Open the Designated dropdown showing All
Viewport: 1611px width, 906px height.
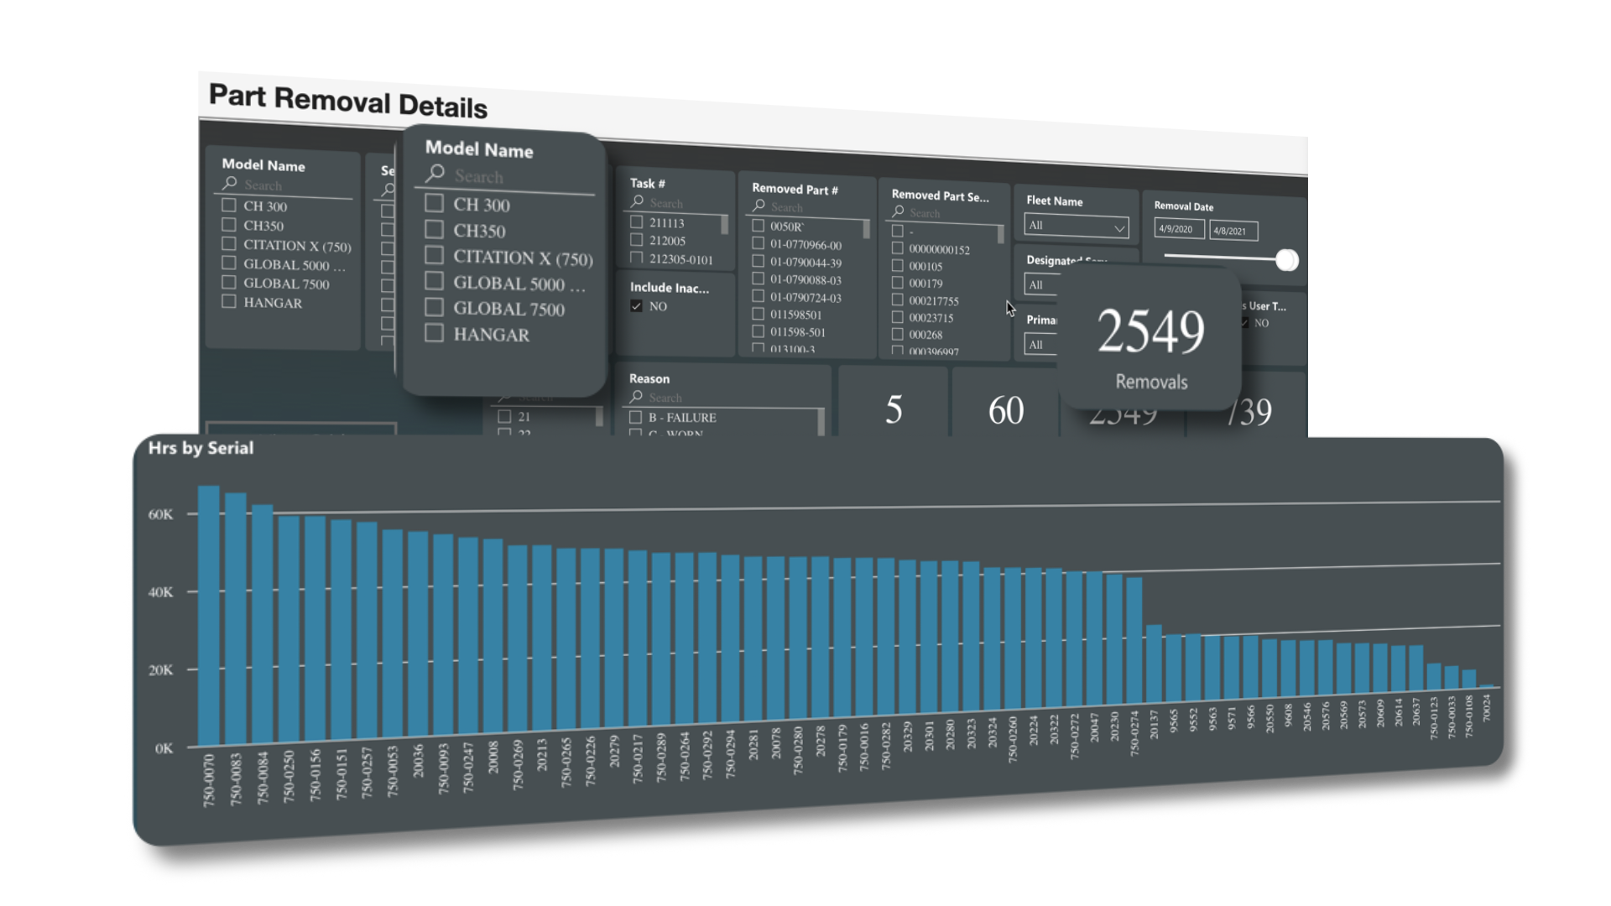[1040, 285]
